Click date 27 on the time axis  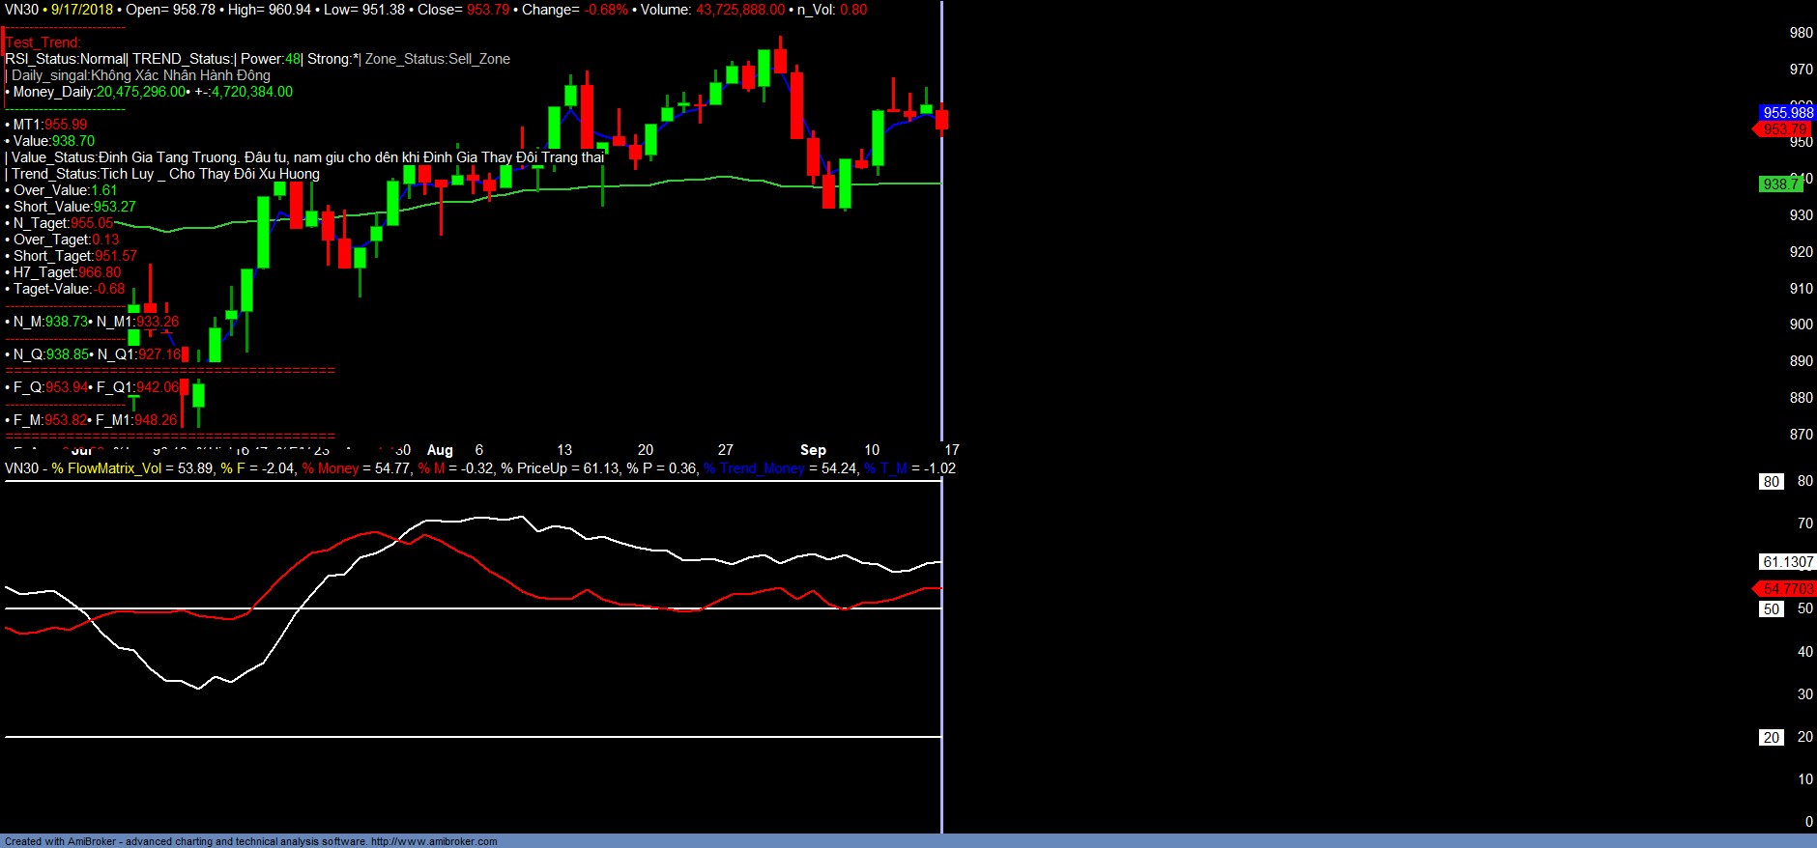[725, 450]
